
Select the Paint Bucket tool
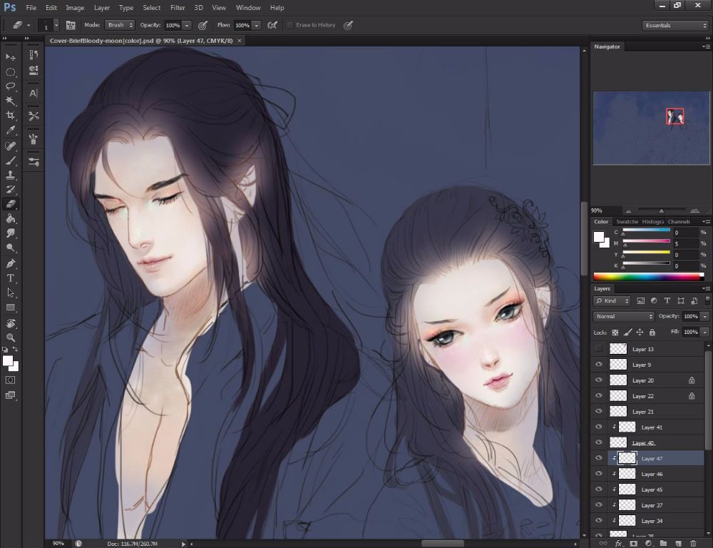11,219
